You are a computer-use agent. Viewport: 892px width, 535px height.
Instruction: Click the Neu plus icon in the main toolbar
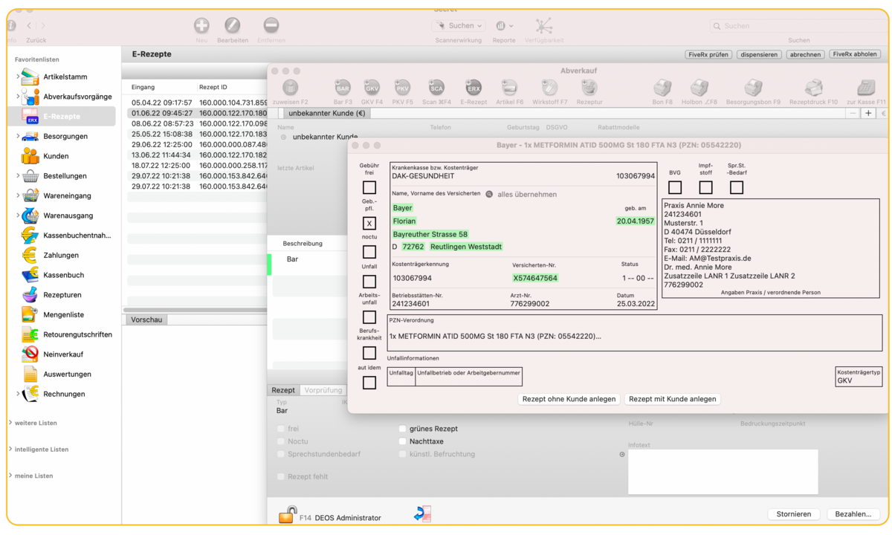tap(201, 25)
